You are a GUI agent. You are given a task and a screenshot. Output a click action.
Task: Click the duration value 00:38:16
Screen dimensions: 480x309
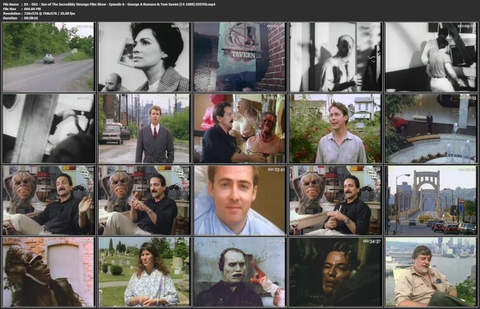[x=31, y=18]
